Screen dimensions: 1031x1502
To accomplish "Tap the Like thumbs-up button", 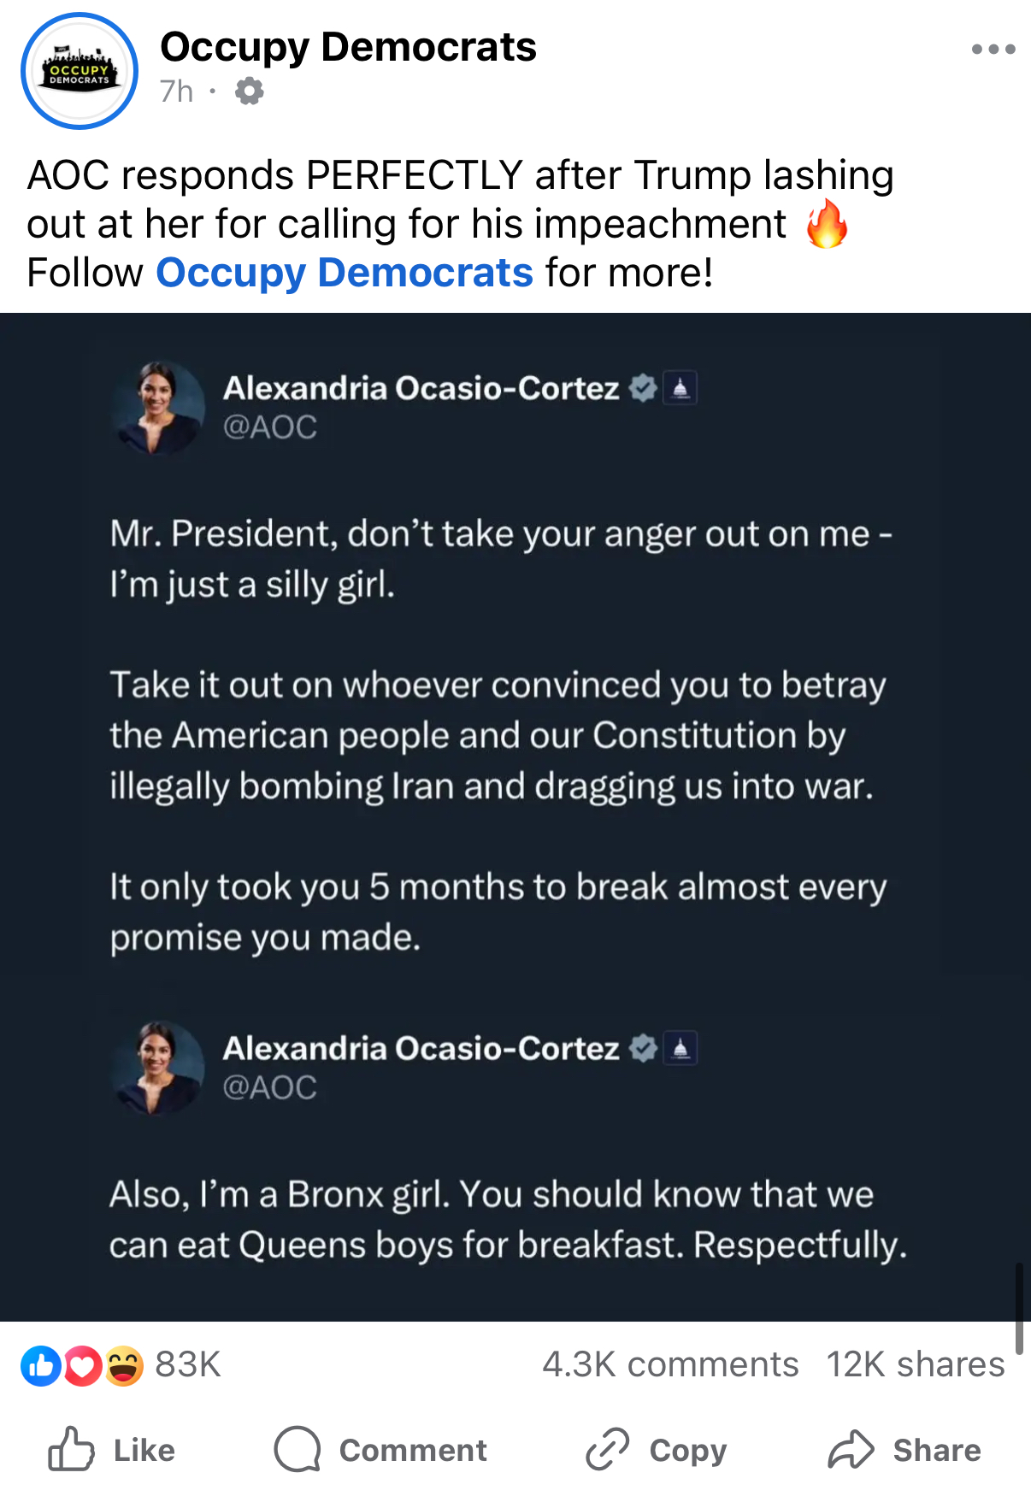I will (x=111, y=1450).
